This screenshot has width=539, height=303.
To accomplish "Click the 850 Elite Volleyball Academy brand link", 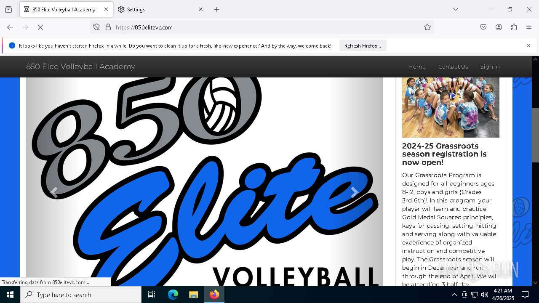I will click(x=80, y=66).
